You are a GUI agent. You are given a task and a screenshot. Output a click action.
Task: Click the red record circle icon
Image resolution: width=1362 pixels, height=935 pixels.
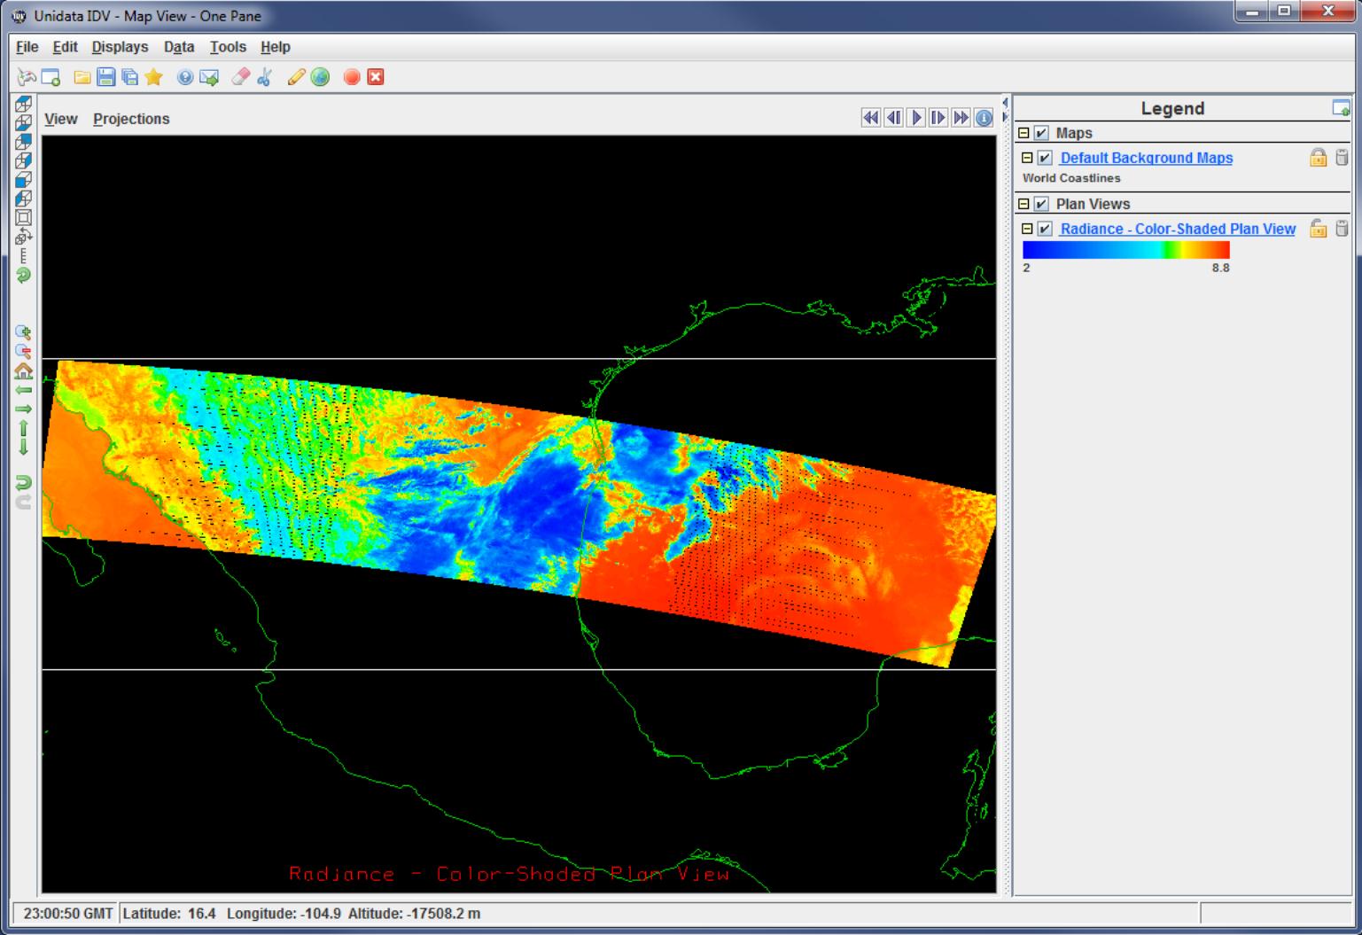pos(352,77)
